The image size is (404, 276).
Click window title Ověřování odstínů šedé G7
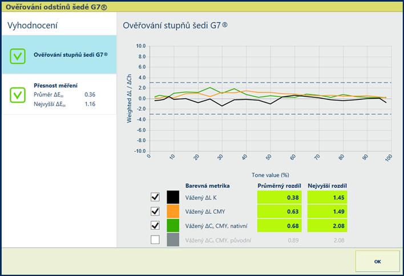coord(56,7)
